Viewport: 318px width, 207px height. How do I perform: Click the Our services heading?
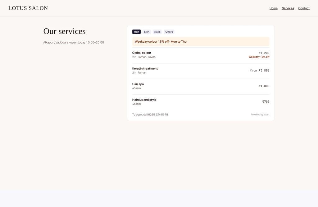64,31
